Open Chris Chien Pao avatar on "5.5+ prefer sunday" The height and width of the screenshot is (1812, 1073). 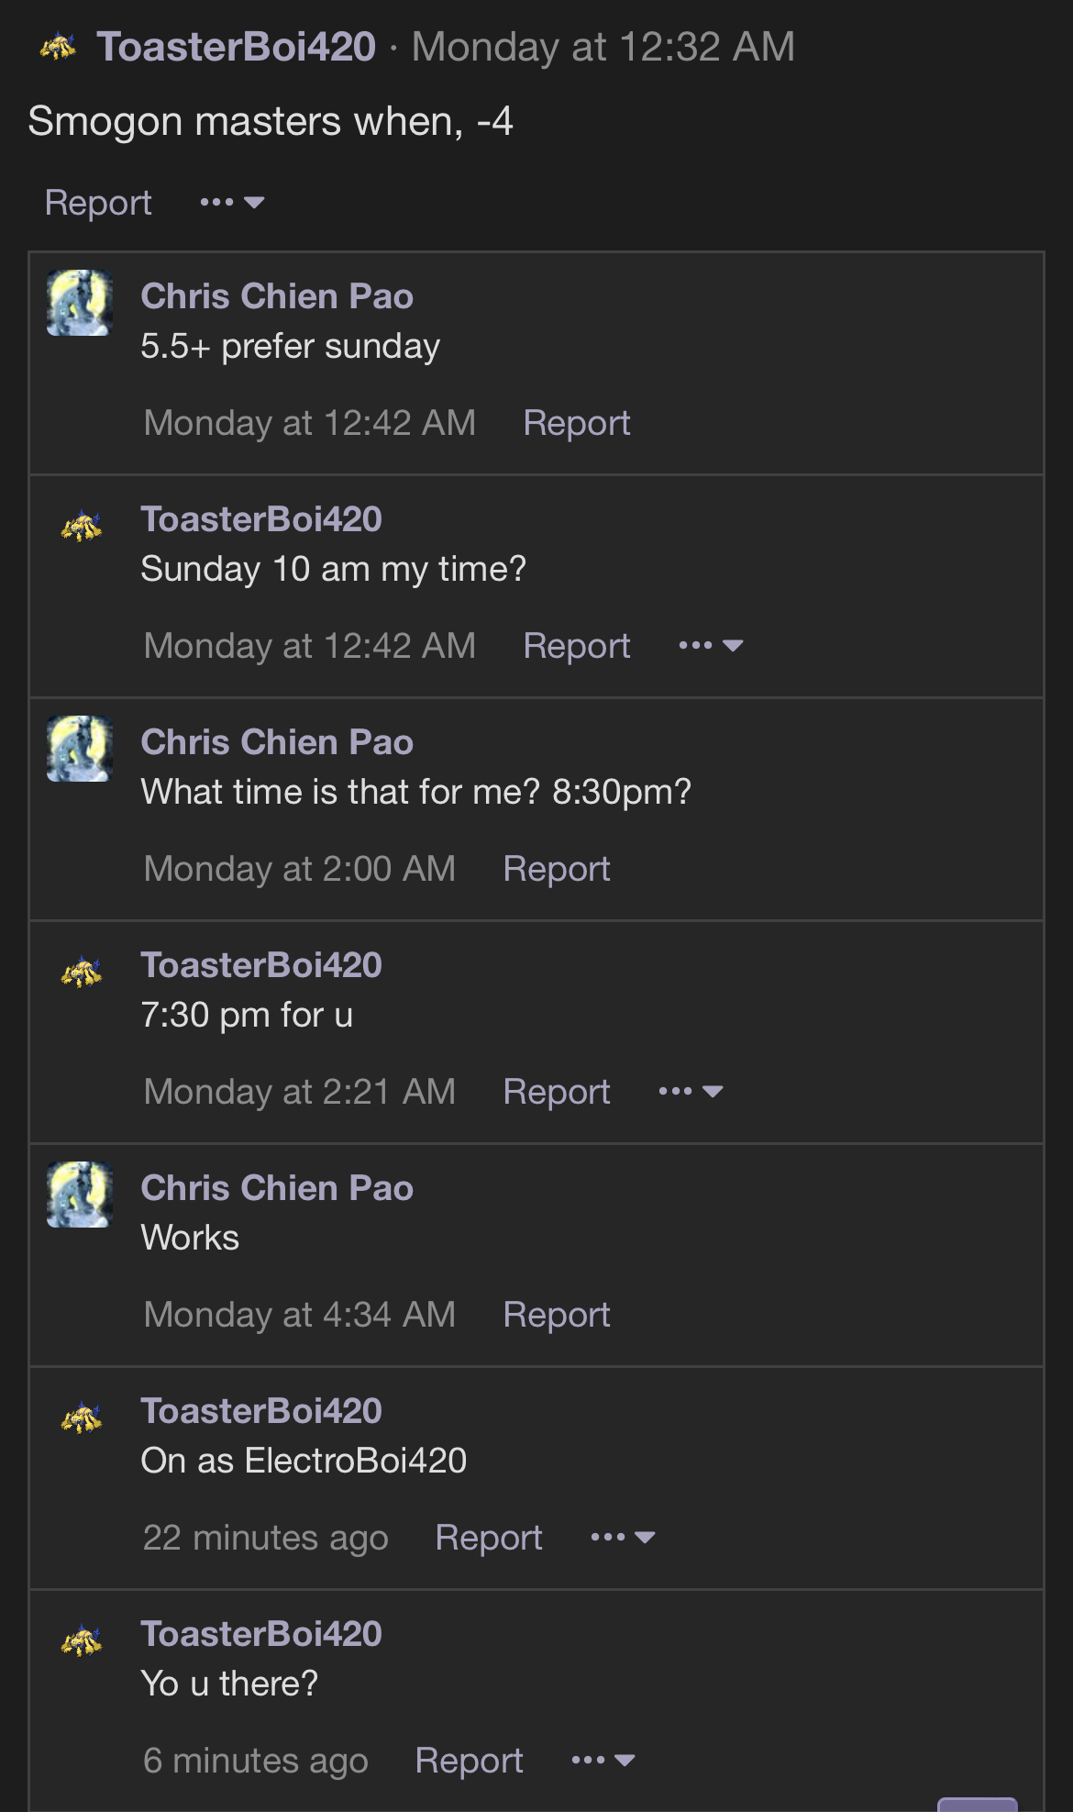(x=80, y=303)
